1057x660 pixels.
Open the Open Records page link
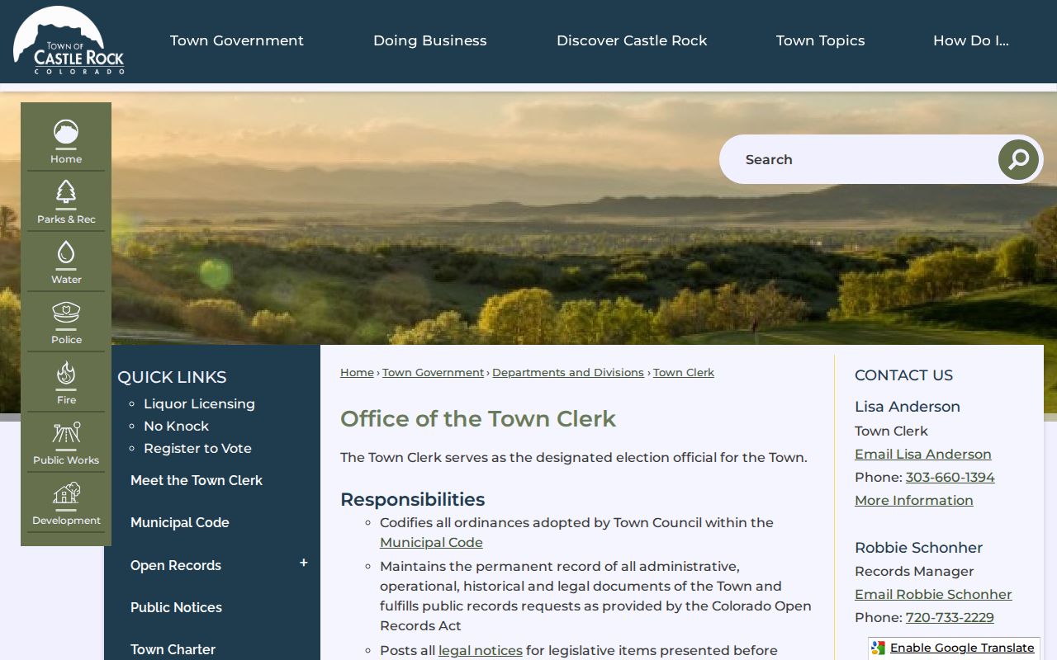[x=176, y=565]
